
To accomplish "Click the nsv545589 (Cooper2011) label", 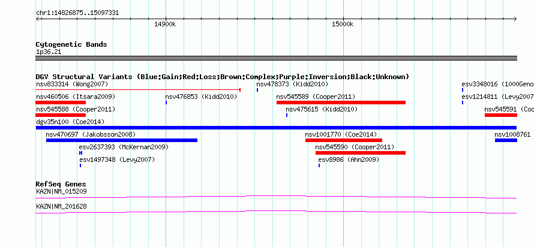I will tap(316, 97).
